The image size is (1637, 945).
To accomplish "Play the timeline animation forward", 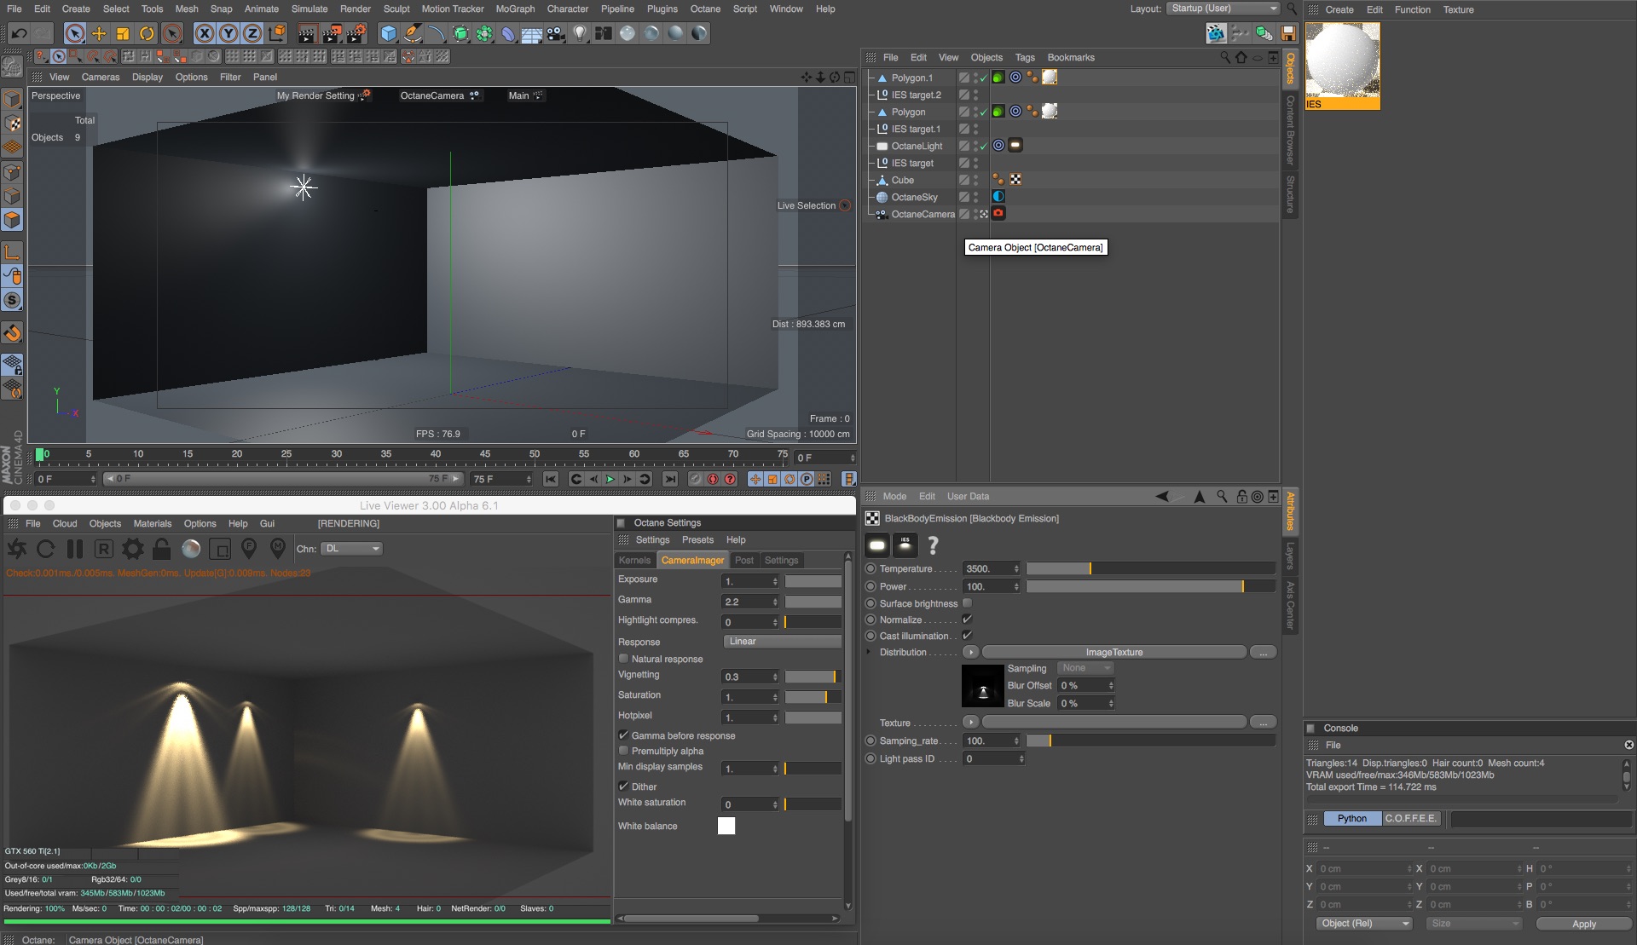I will click(610, 480).
